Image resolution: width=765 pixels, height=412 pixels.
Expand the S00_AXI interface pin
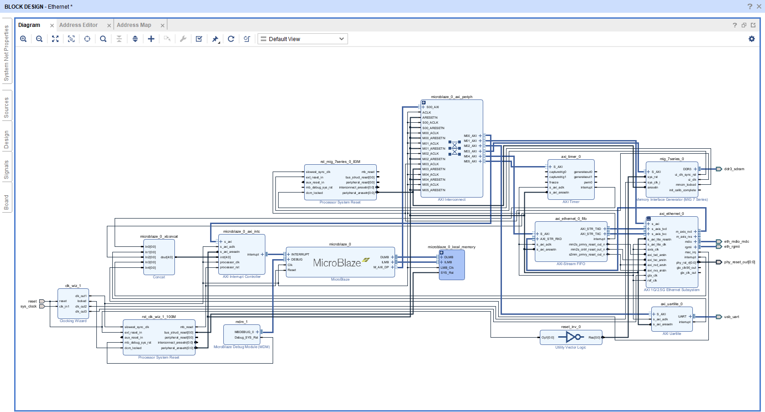pos(423,107)
